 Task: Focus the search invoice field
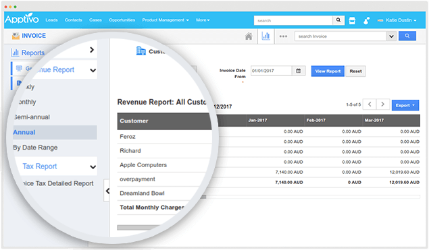coord(340,36)
